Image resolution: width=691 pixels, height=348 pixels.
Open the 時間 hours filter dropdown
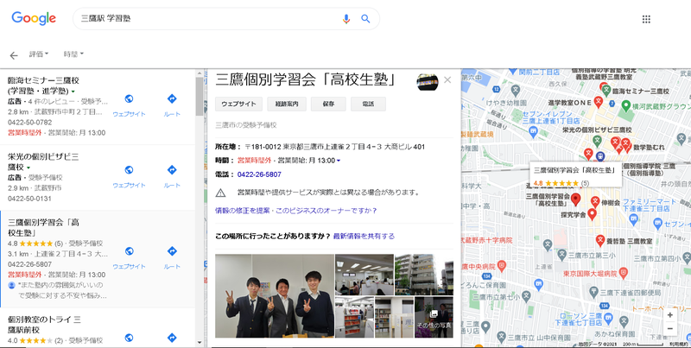[x=73, y=54]
